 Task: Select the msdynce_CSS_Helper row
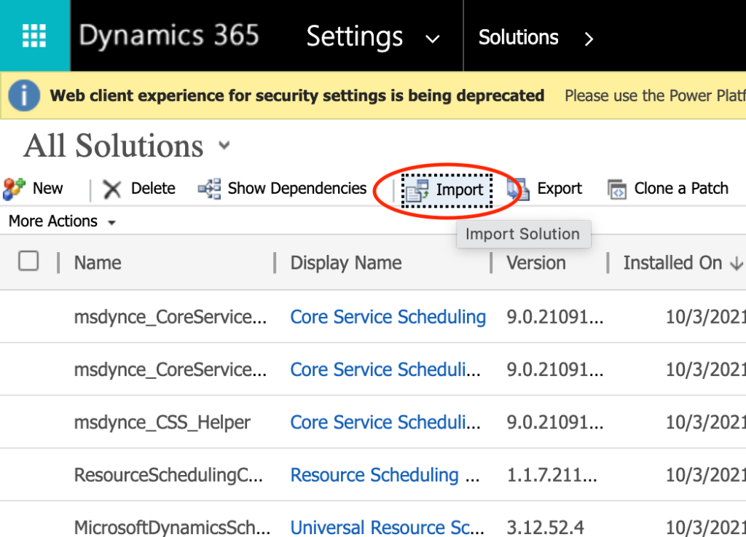coord(162,423)
